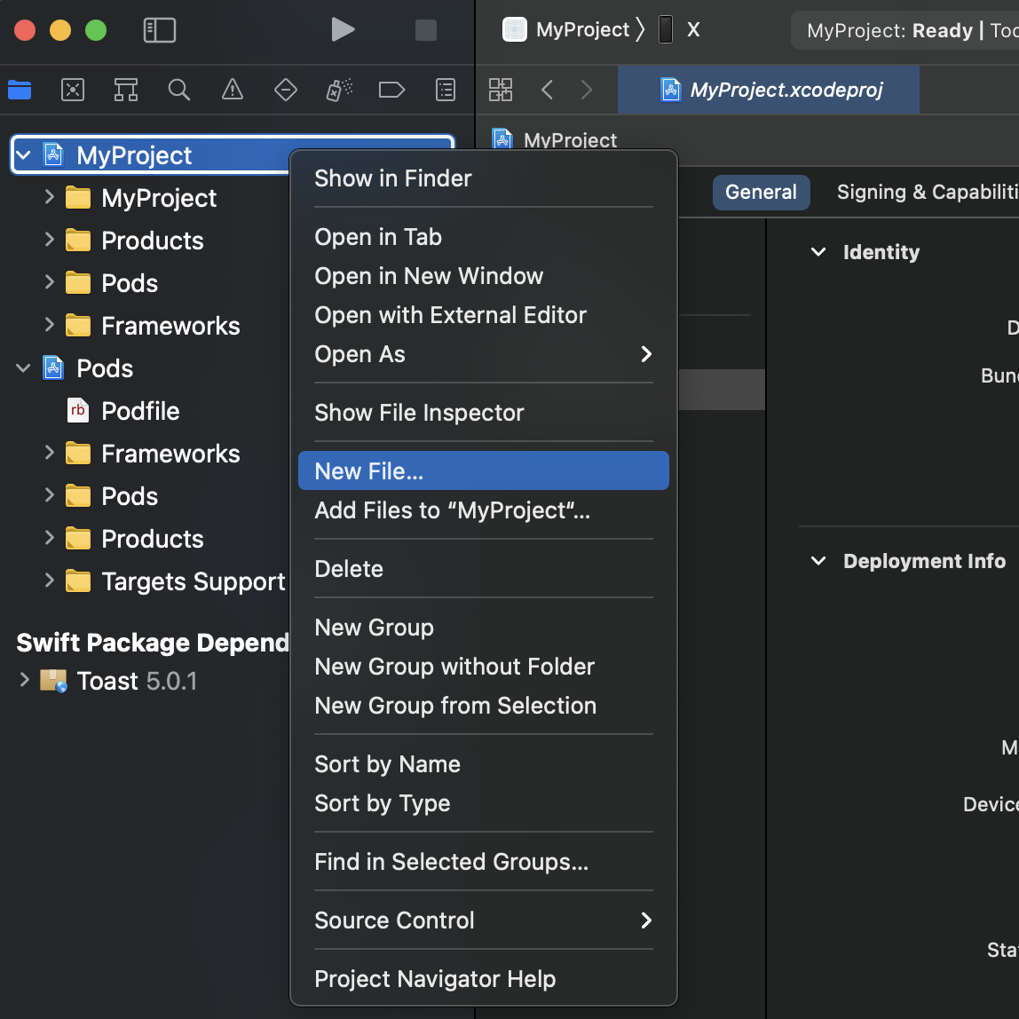Open the Report navigator

coord(446,90)
